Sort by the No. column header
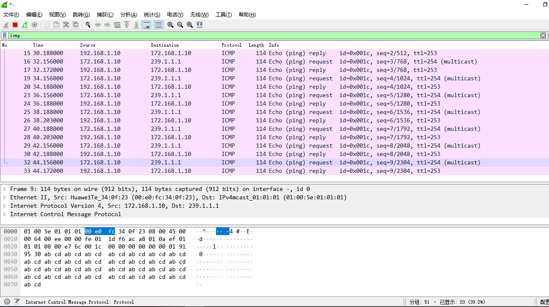Image resolution: width=549 pixels, height=307 pixels. point(16,45)
